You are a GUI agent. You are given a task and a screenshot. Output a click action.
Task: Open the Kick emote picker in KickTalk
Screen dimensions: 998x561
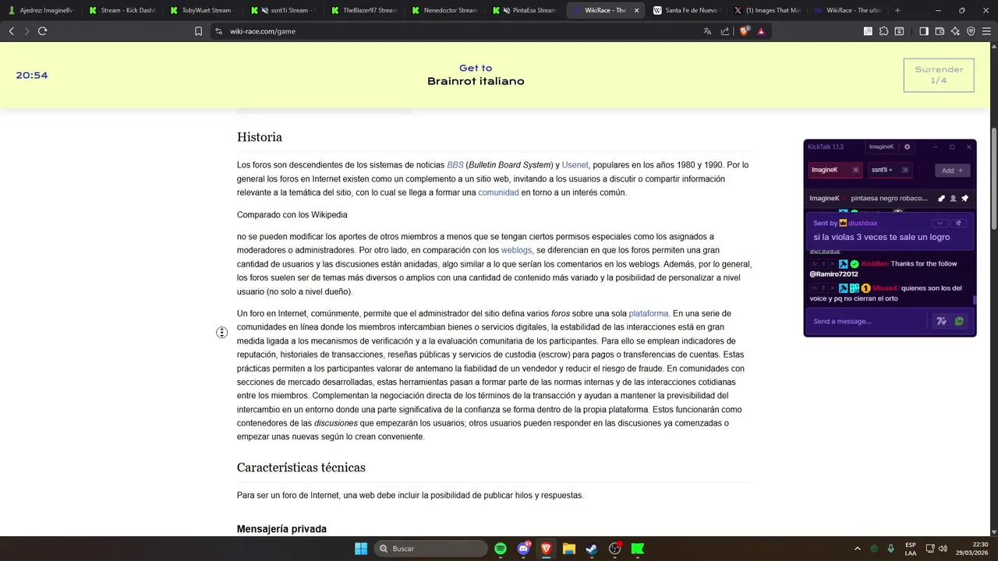959,321
